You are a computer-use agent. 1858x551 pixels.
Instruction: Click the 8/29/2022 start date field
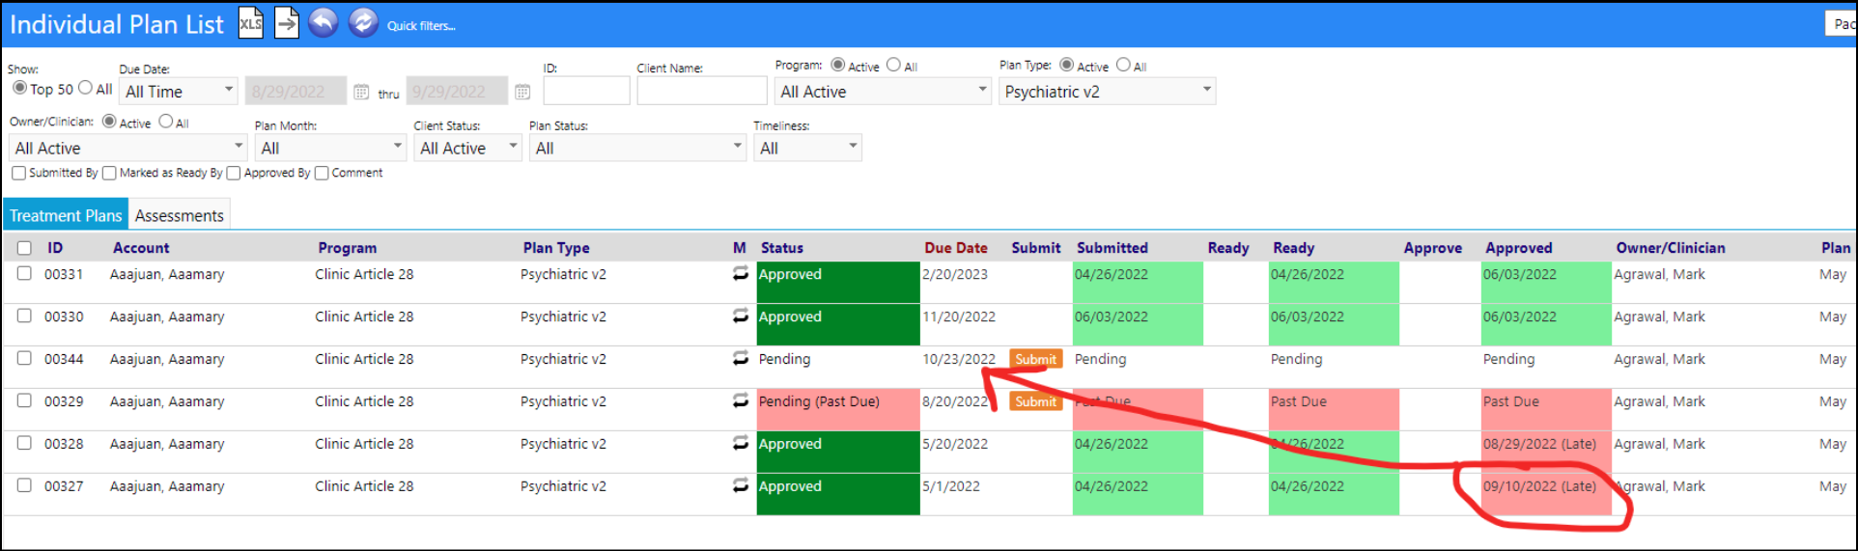tap(296, 91)
